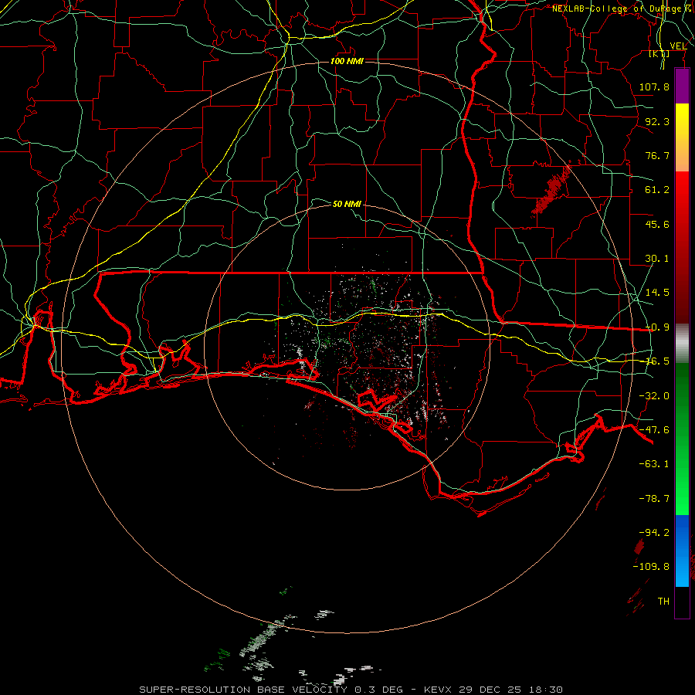Viewport: 695px width, 695px height.
Task: Select the 45.6 velocity scale value
Action: [657, 224]
